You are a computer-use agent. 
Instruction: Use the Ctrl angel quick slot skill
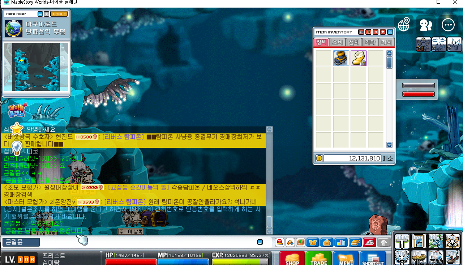pos(402,257)
